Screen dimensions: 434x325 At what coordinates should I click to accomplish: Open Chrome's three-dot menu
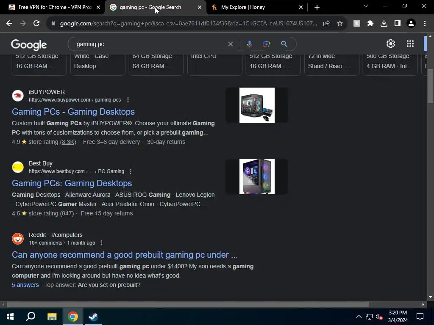[425, 24]
